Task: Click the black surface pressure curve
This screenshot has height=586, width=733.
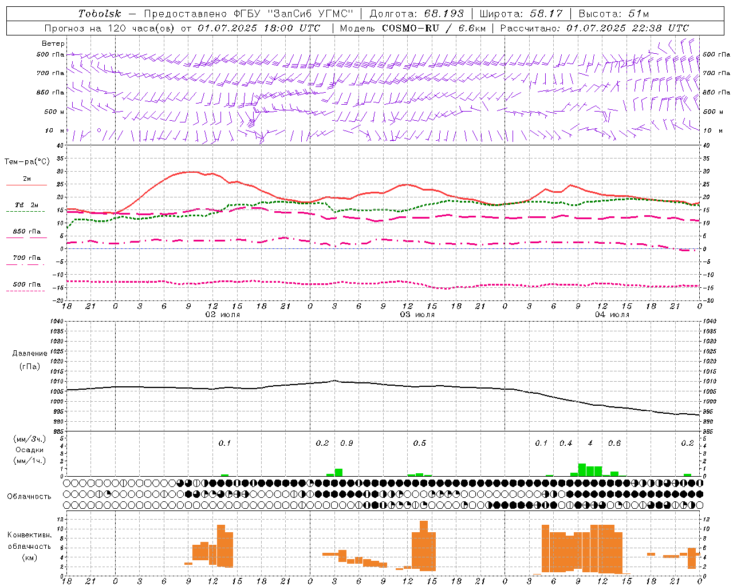Action: point(384,383)
